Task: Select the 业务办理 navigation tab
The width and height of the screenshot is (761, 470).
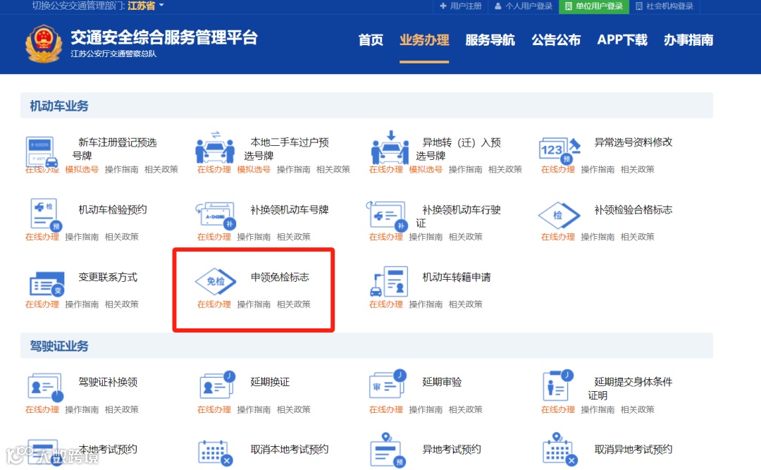Action: [x=424, y=40]
